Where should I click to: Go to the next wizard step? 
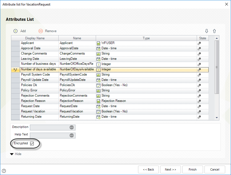[x=170, y=169]
